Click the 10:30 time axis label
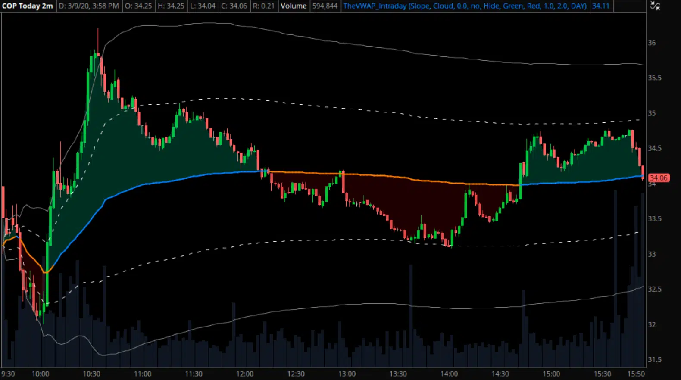The width and height of the screenshot is (681, 380). pos(91,374)
